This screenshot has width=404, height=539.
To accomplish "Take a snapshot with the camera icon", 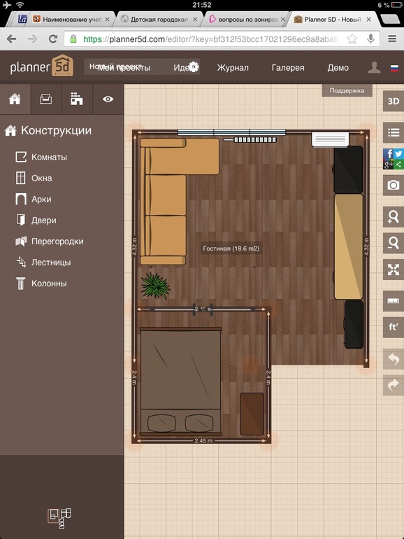I will point(394,185).
